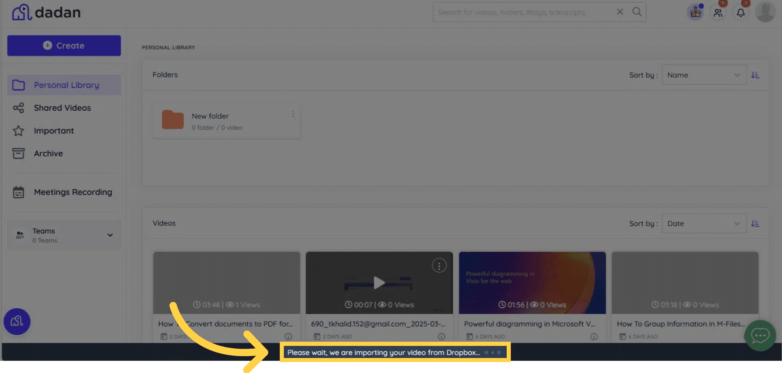Viewport: 782px width, 373px height.
Task: Click the Folders section heading
Action: coord(165,75)
